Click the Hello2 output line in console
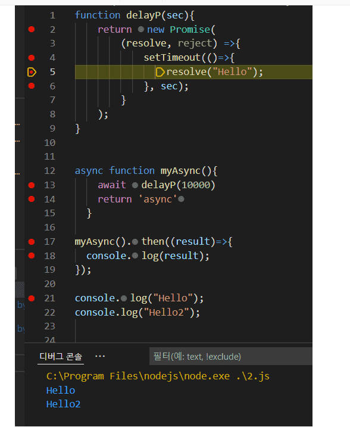The width and height of the screenshot is (350, 427). coord(64,404)
